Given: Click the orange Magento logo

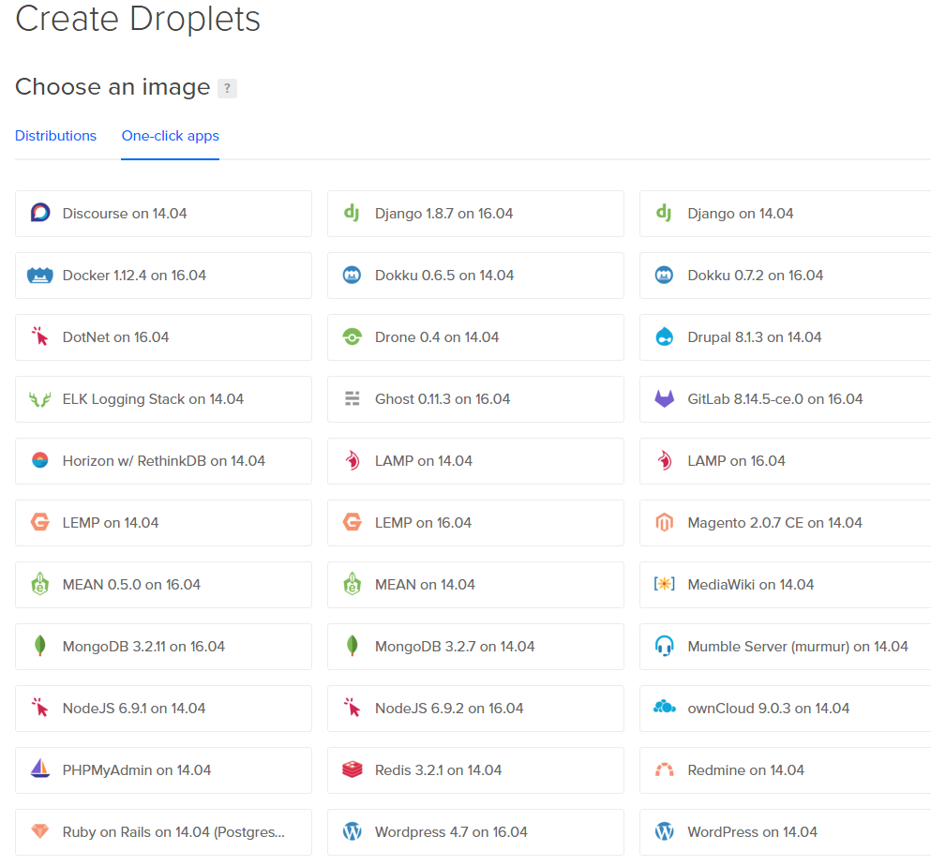Looking at the screenshot, I should [x=665, y=522].
